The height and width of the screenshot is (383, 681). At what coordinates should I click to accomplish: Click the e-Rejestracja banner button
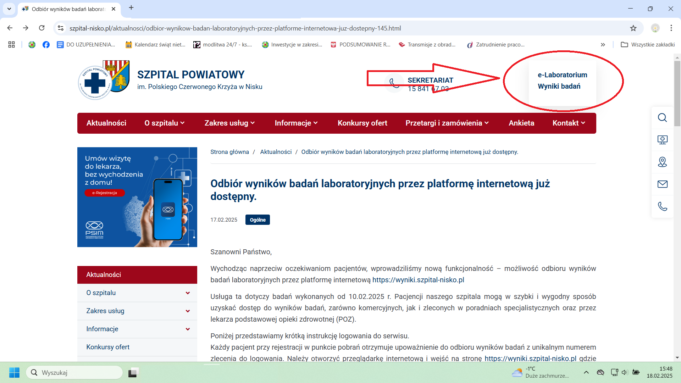pyautogui.click(x=105, y=193)
